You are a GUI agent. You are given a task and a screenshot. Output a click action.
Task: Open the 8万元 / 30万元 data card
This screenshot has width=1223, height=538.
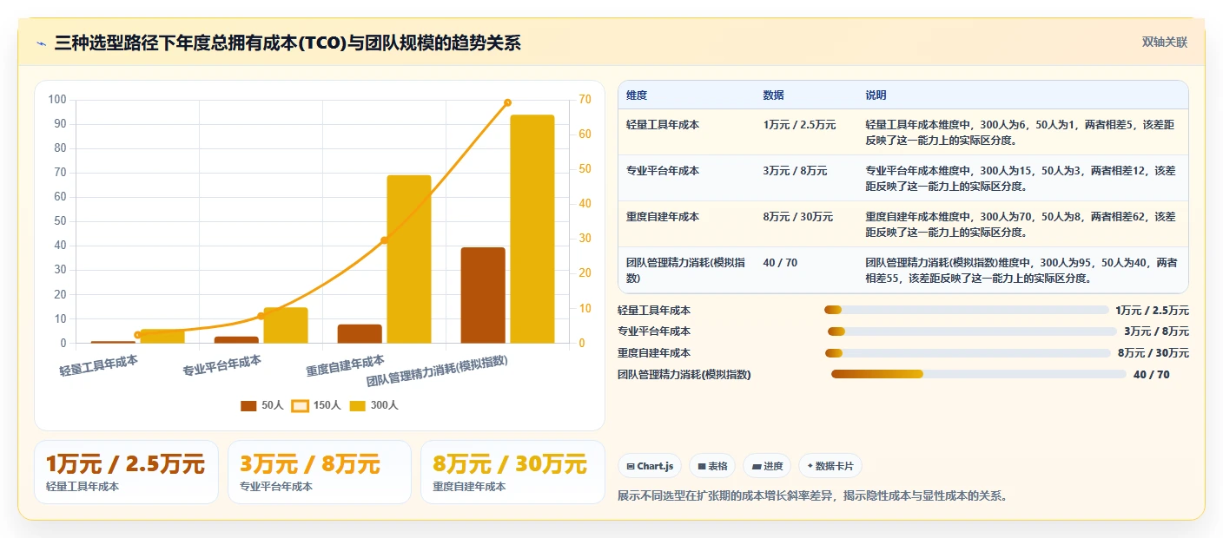click(512, 472)
